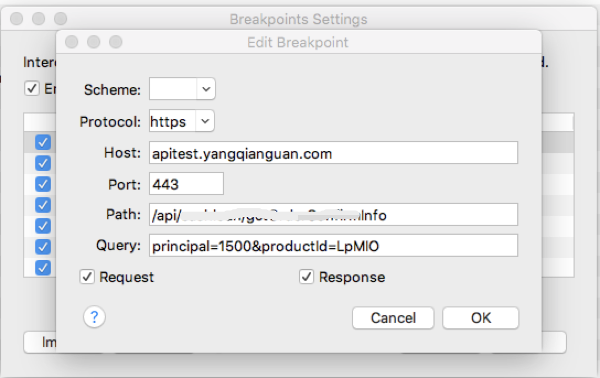
Task: Confirm with the OK button
Action: [480, 318]
